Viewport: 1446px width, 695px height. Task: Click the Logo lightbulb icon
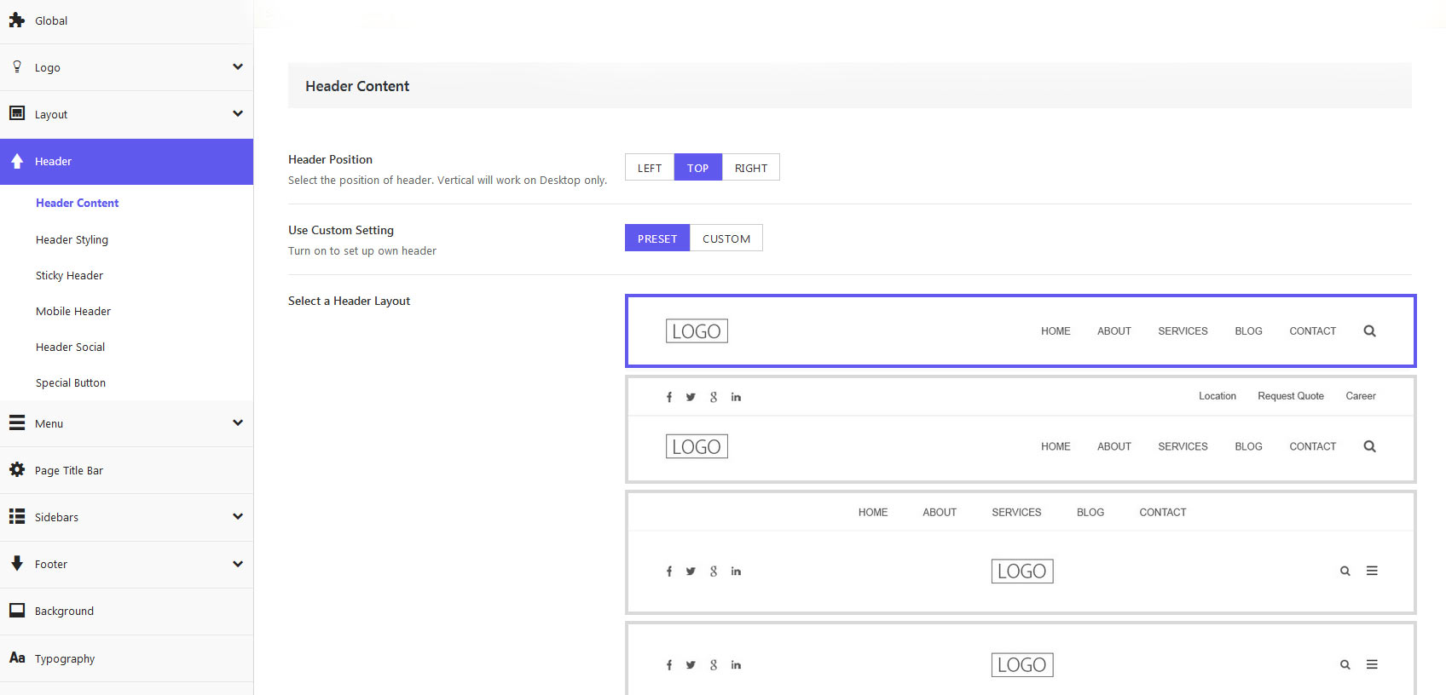(x=17, y=67)
